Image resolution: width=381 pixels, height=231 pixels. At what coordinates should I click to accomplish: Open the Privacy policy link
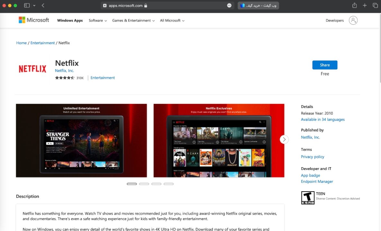pos(313,157)
